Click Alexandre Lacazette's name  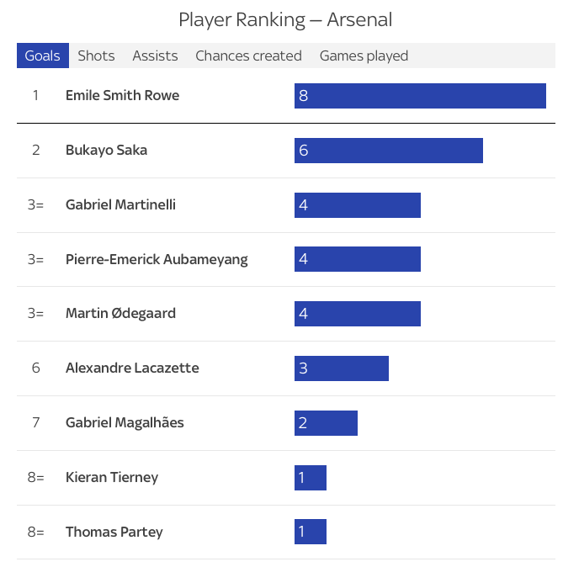pyautogui.click(x=132, y=368)
